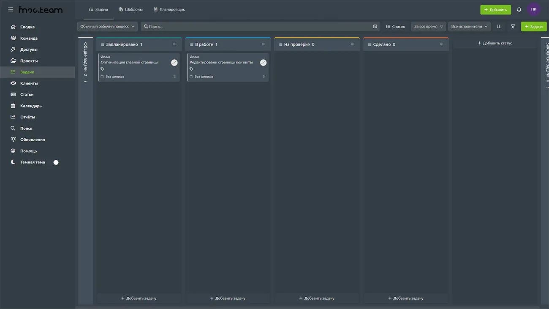549x309 pixels.
Task: Switch to Список view
Action: [x=395, y=27]
